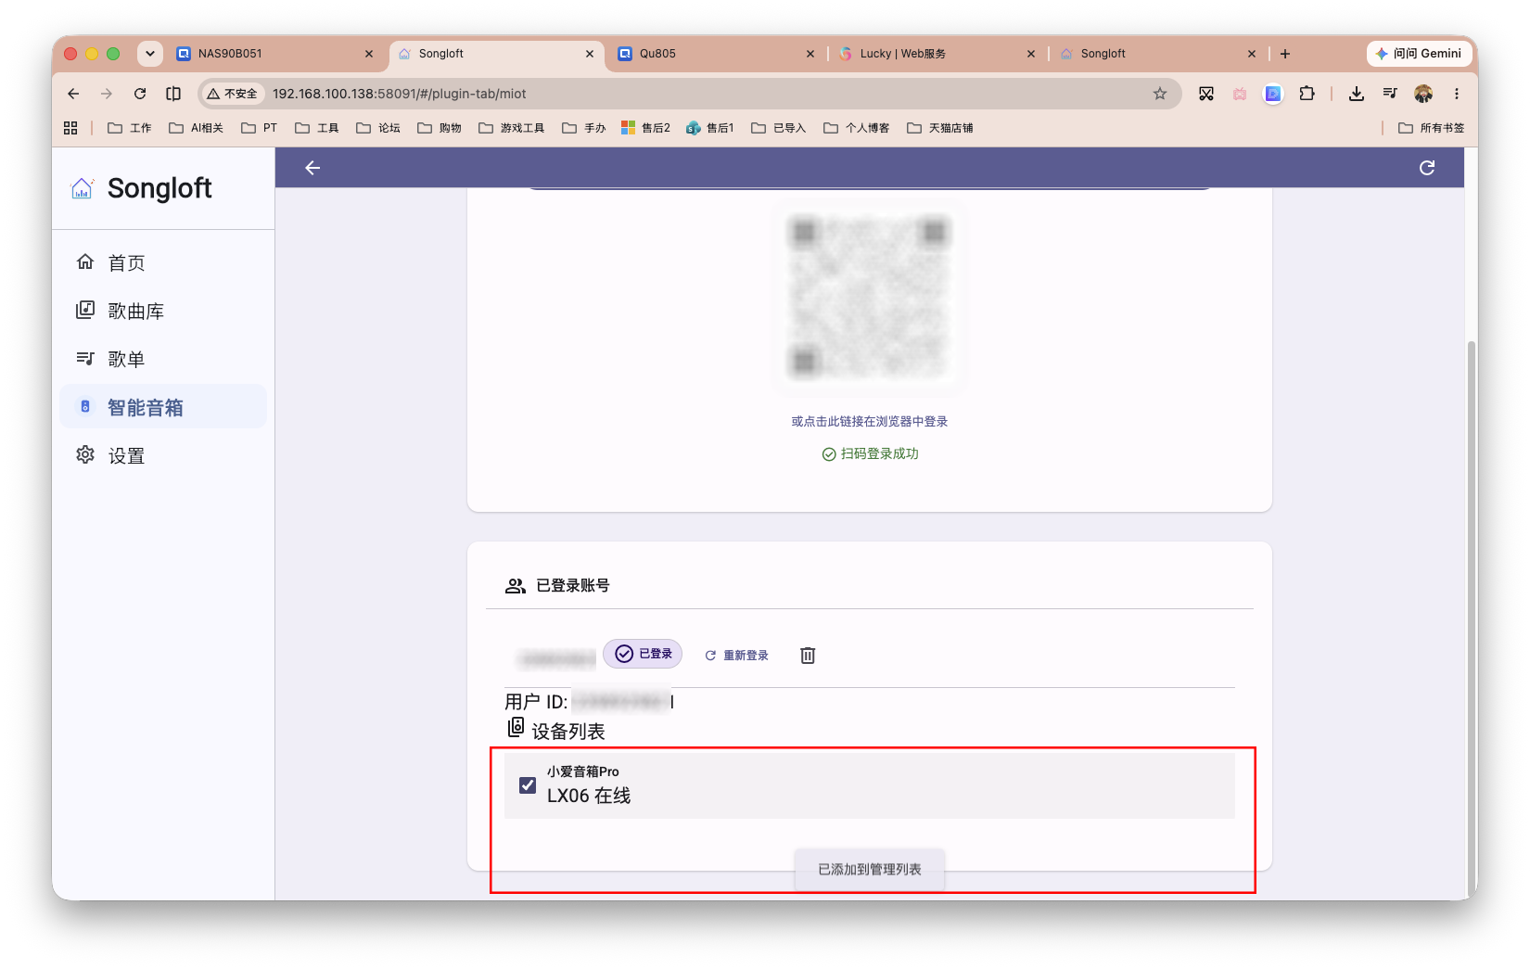
Task: Open the 手办 bookmark folder
Action: tap(584, 128)
